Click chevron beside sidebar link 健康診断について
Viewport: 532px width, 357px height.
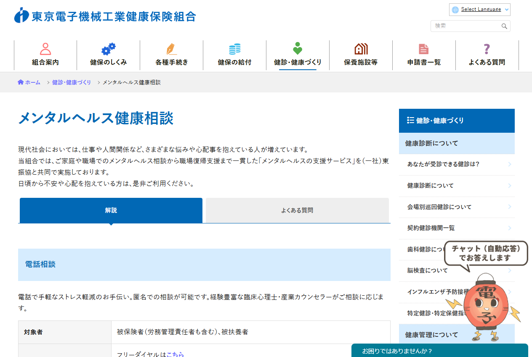(509, 186)
